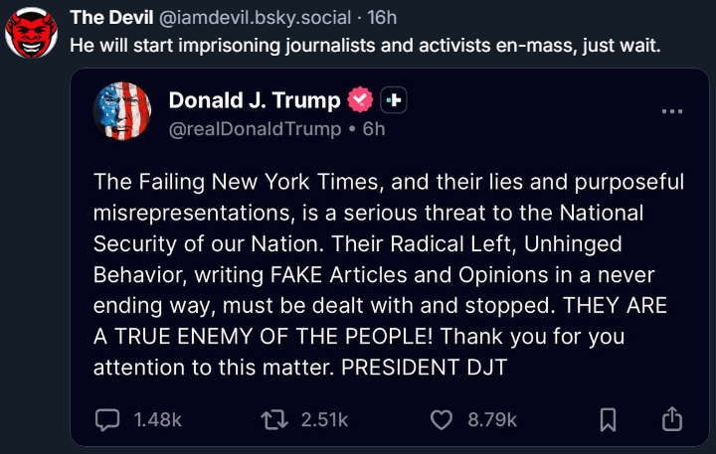Open The Devil's red avatar profile picture

tap(31, 34)
